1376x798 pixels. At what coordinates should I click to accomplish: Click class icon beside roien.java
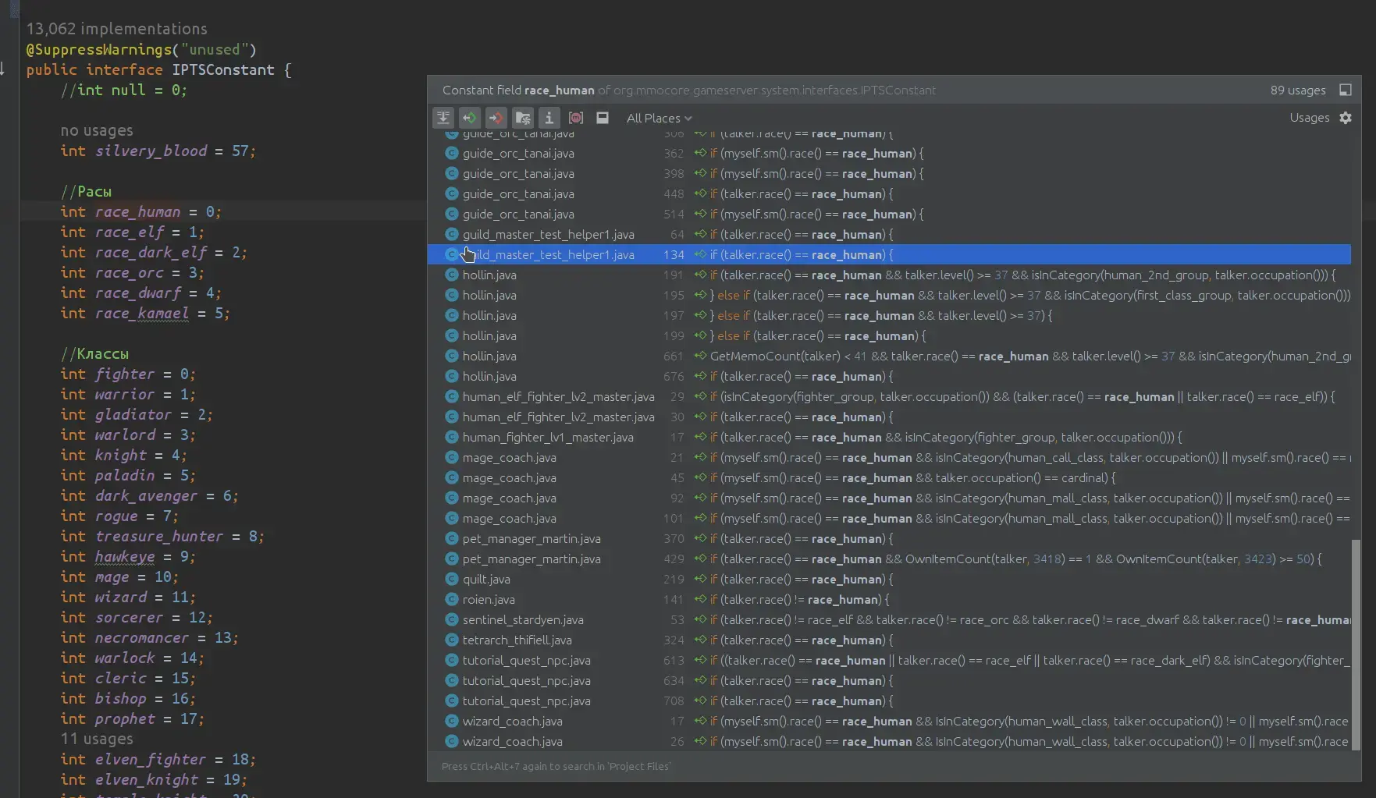pyautogui.click(x=451, y=600)
